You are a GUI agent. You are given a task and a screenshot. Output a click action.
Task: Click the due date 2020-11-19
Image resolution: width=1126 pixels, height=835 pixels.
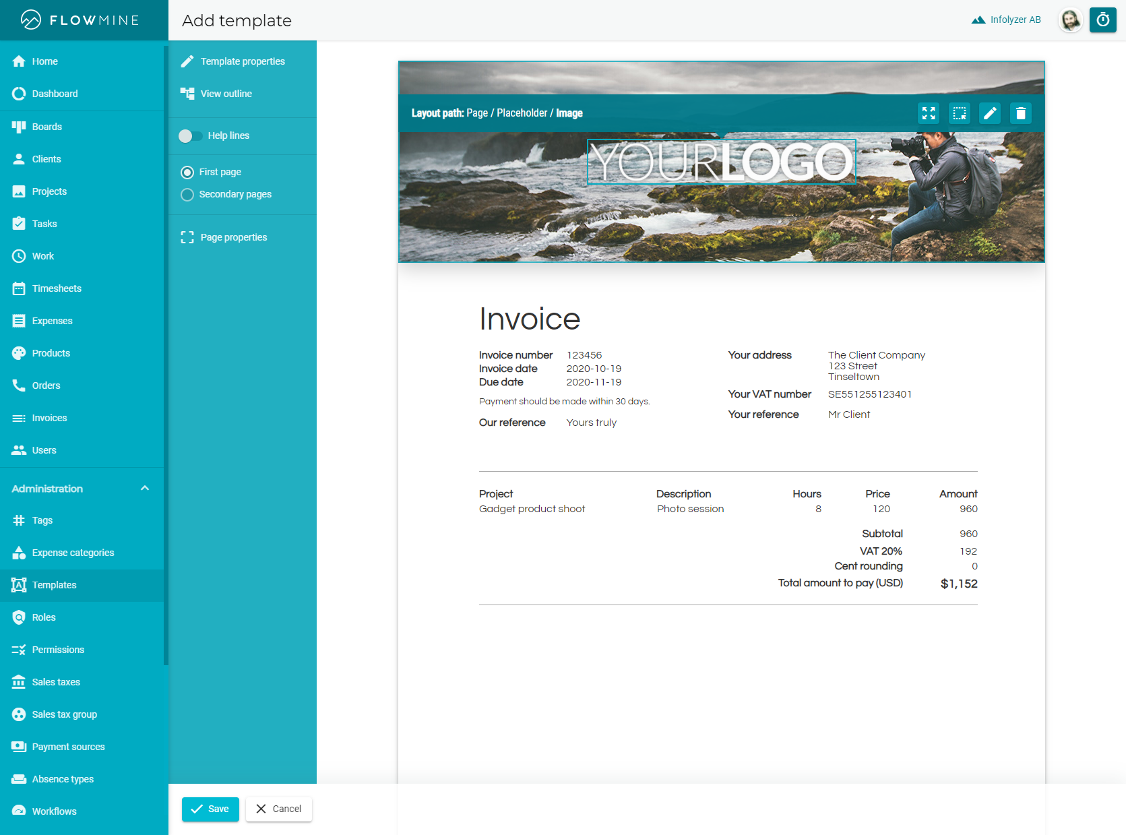(x=594, y=382)
